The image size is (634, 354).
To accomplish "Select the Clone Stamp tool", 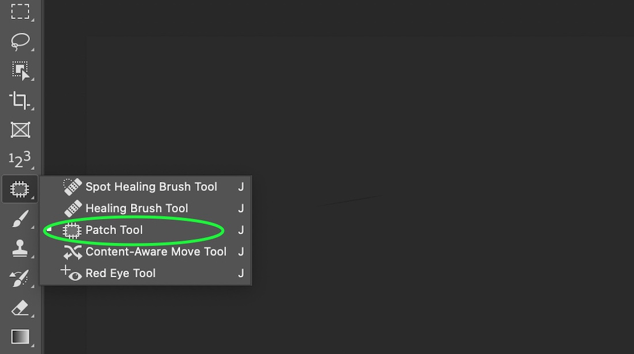I will (x=20, y=248).
